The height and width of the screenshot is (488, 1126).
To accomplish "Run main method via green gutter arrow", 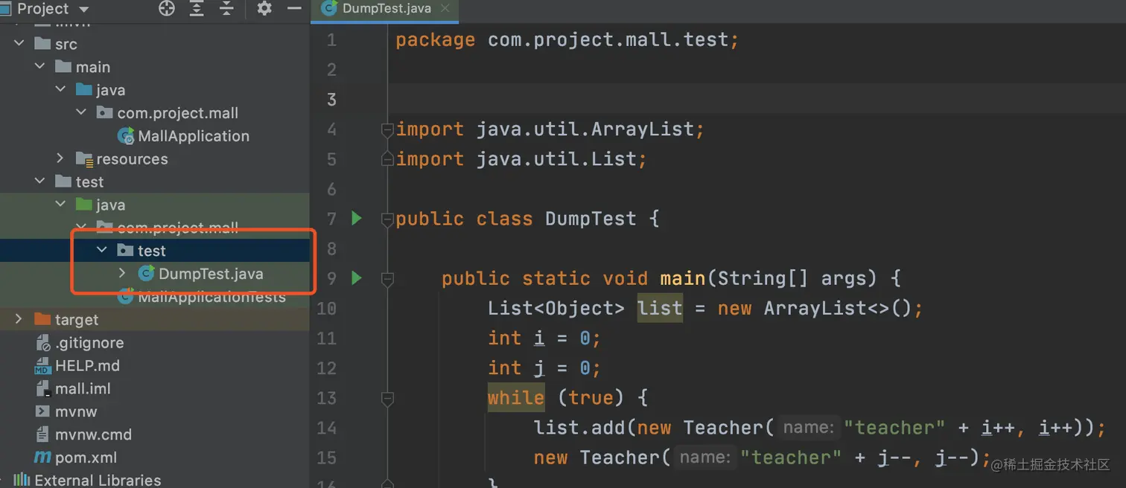I will click(356, 278).
